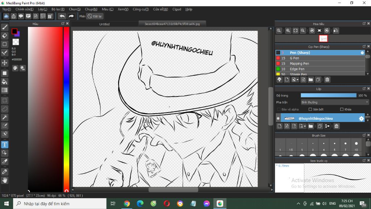
Task: Click the Đặt lại reset button
Action: [x=95, y=16]
